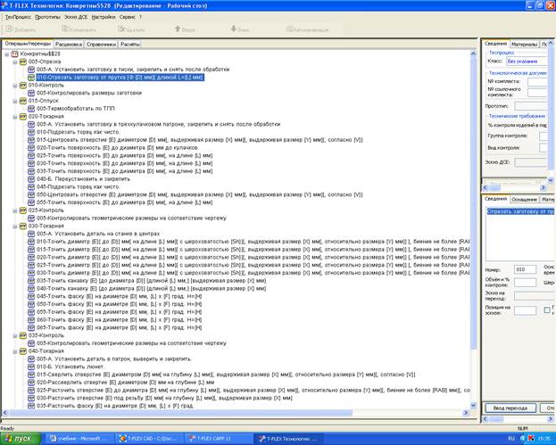The image size is (556, 445).
Task: Click the icon of 040-Б. Переустановить и закрепить
Action: 31,179
